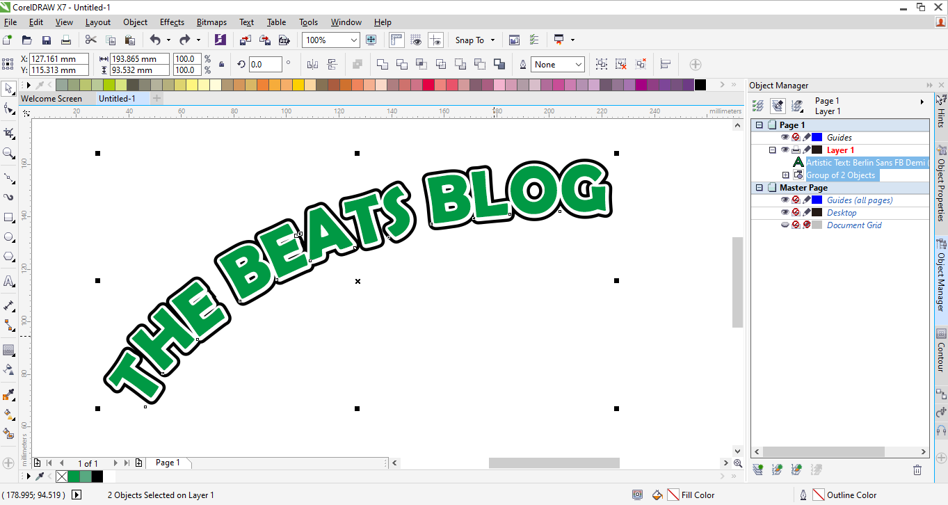The height and width of the screenshot is (505, 948).
Task: Select the Shape tool in toolbox
Action: [8, 109]
